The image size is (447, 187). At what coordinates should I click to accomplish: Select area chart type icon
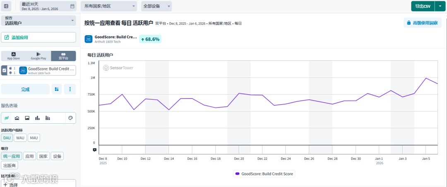click(17, 118)
